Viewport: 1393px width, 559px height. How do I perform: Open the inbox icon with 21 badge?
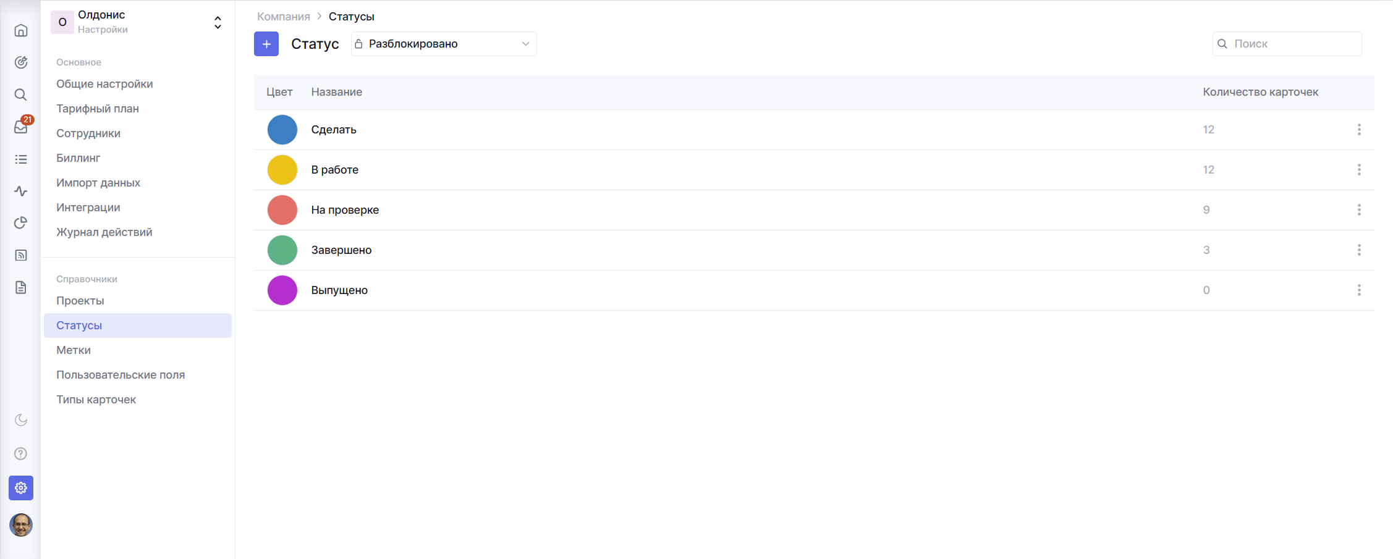tap(21, 127)
